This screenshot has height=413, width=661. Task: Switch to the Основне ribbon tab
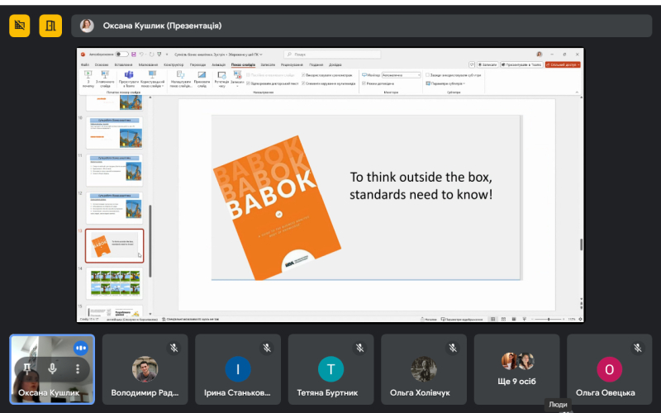tap(102, 65)
